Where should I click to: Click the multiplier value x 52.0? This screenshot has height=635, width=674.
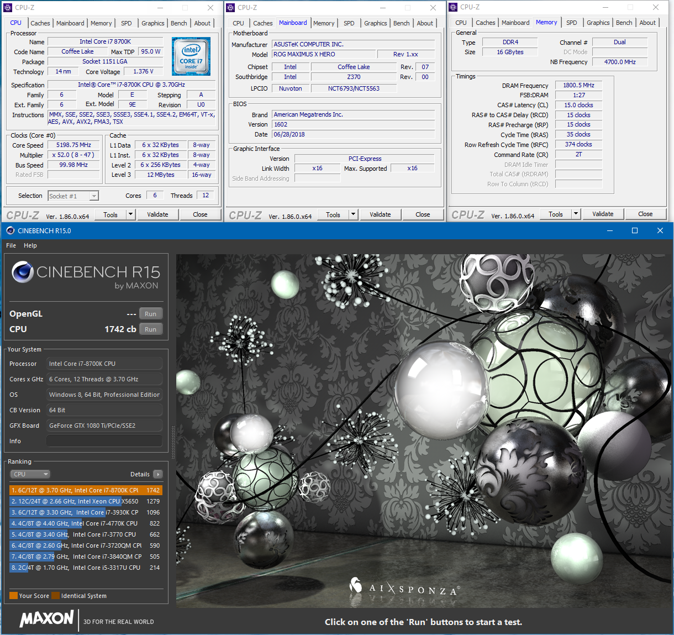coord(73,155)
